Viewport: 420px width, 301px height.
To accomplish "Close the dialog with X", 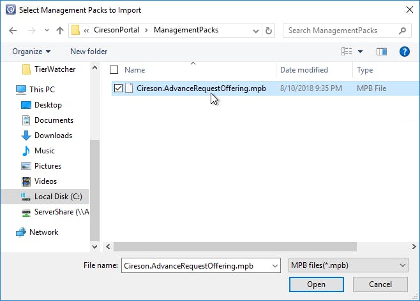I will (x=409, y=10).
